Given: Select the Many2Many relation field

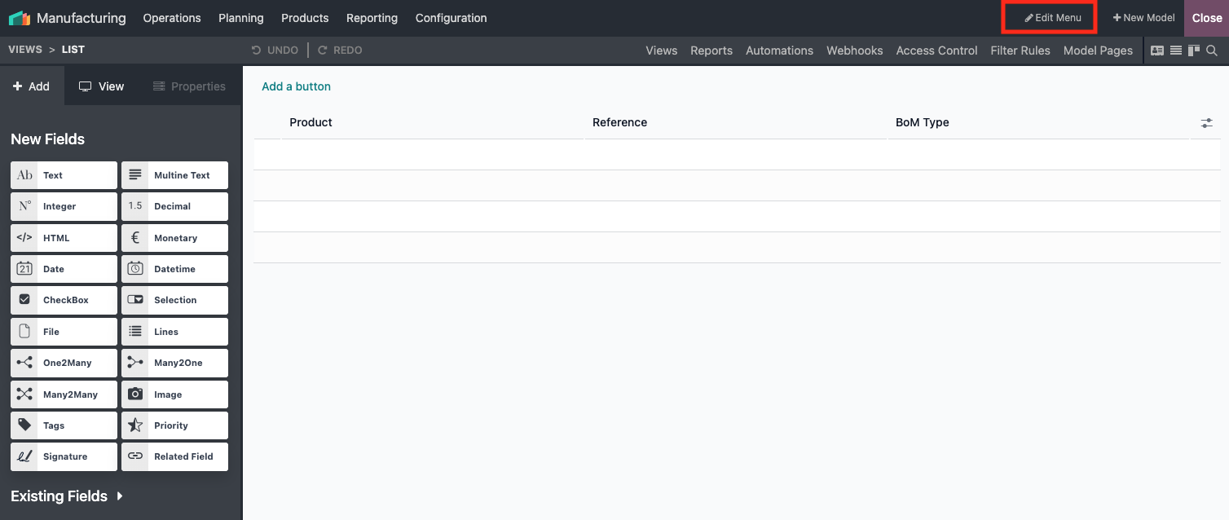Looking at the screenshot, I should (64, 394).
